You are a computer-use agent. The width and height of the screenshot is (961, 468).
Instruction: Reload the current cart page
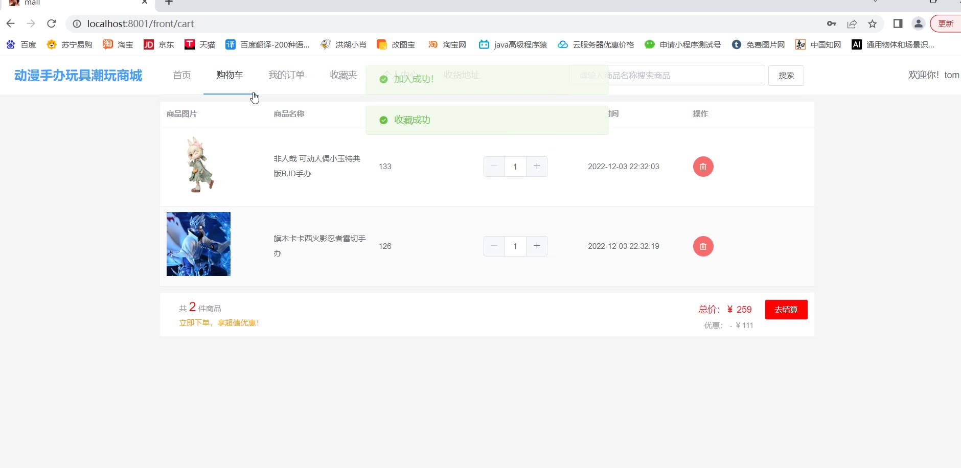(x=52, y=24)
